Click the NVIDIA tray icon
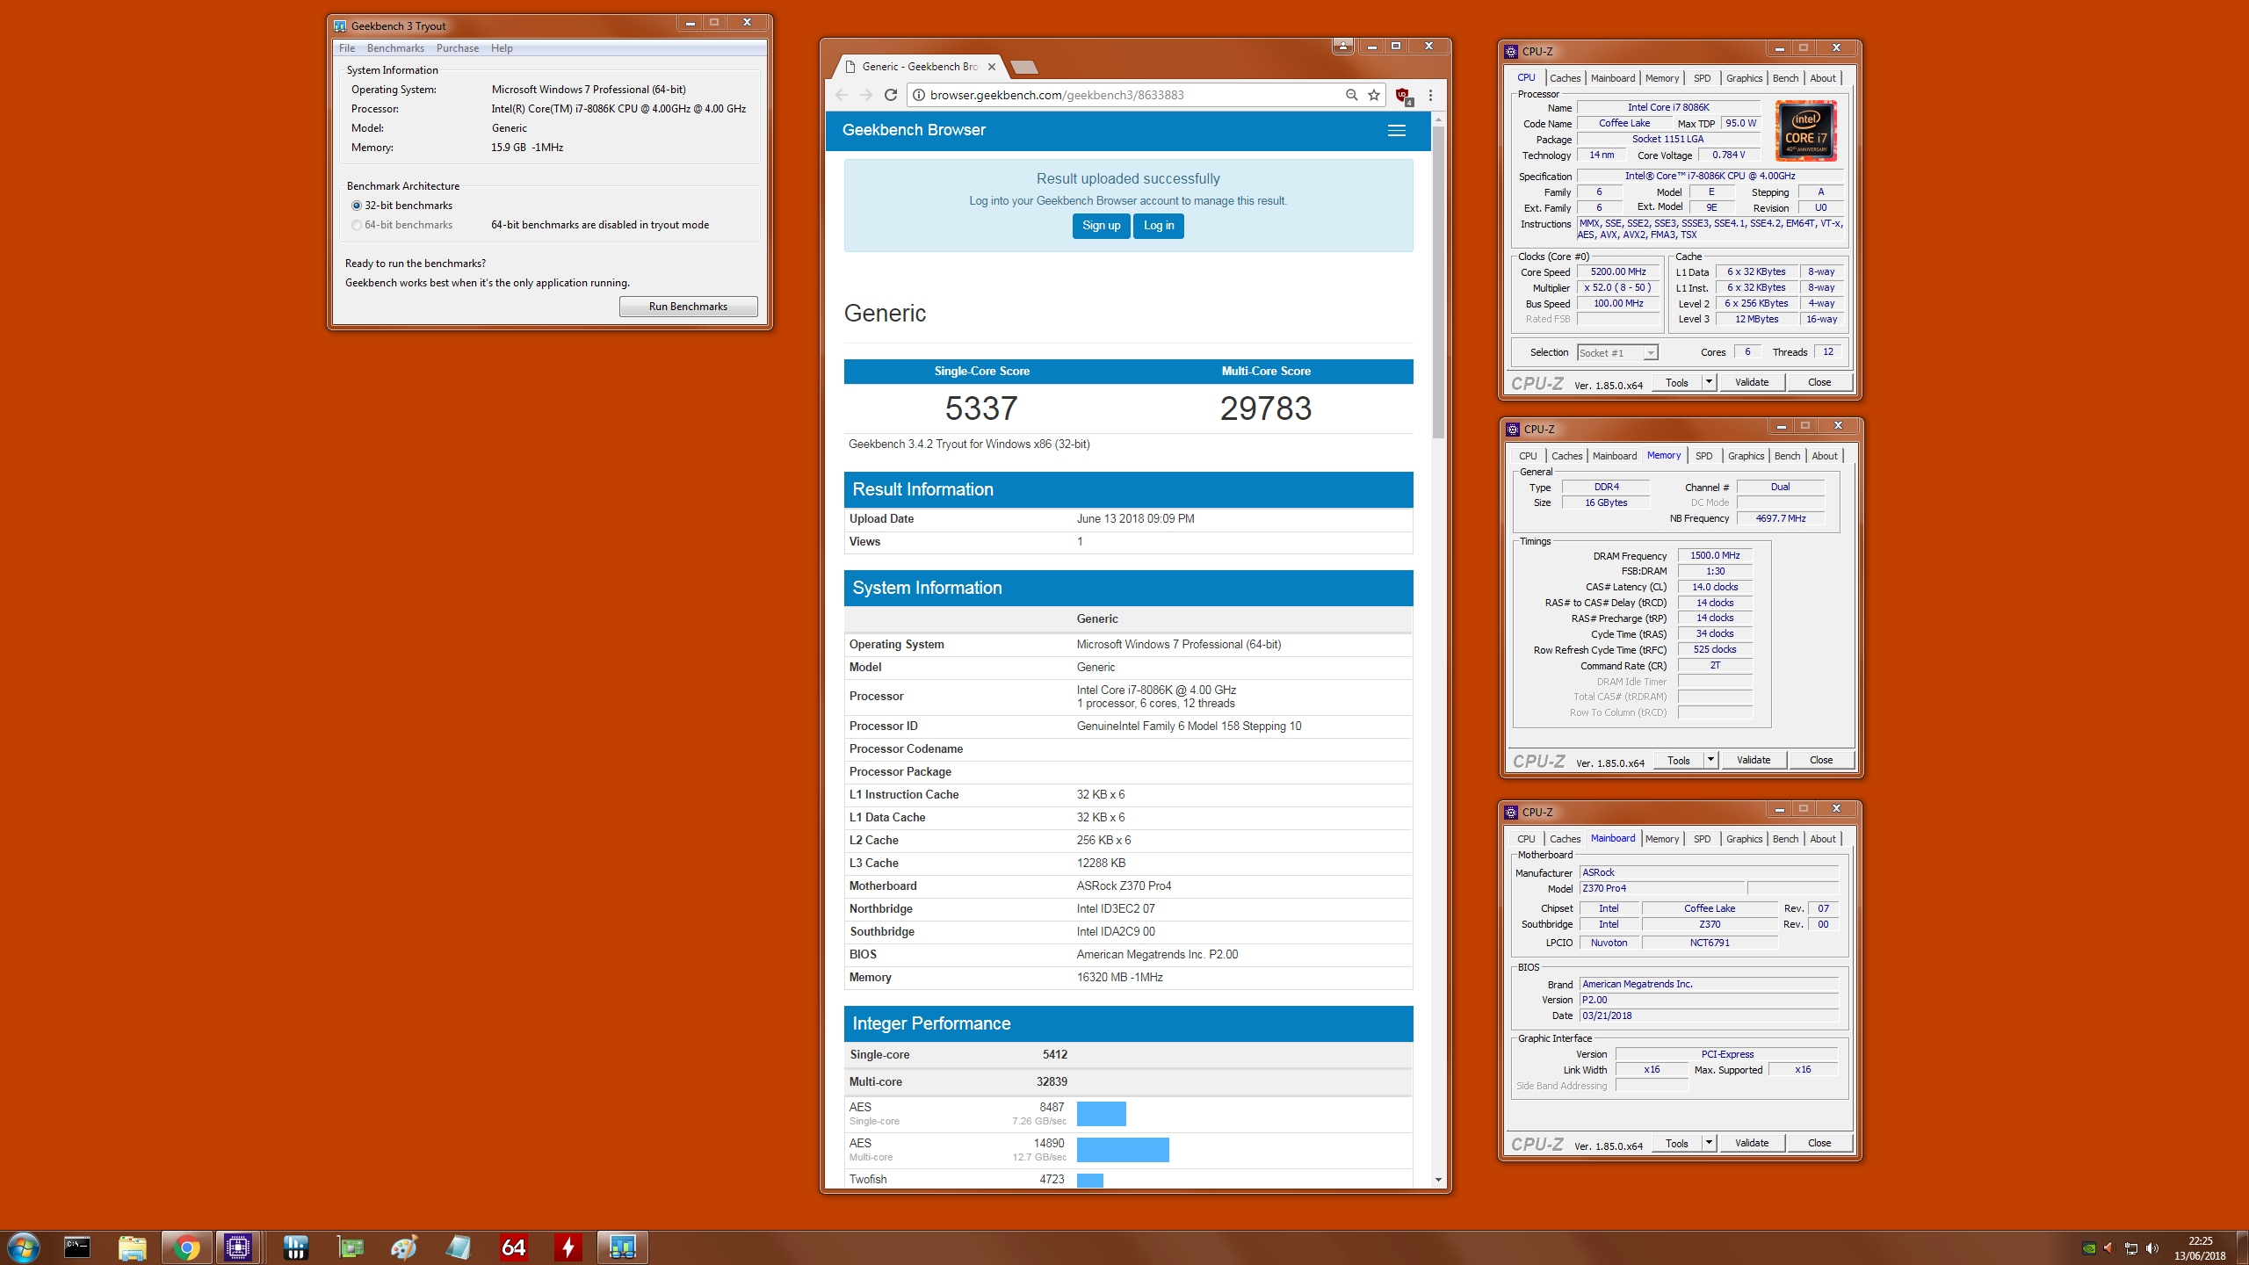The width and height of the screenshot is (2249, 1265). tap(2089, 1248)
